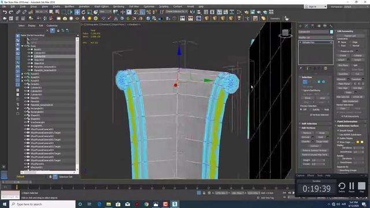This screenshot has width=370, height=208.
Task: Choose Vertex sub-object level in Selection
Action: coord(305,82)
